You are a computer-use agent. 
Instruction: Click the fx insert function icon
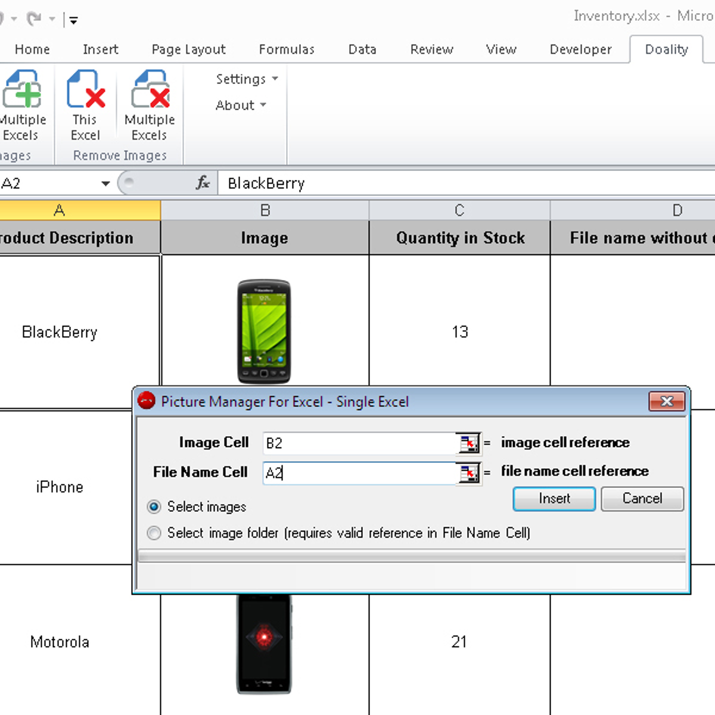203,183
